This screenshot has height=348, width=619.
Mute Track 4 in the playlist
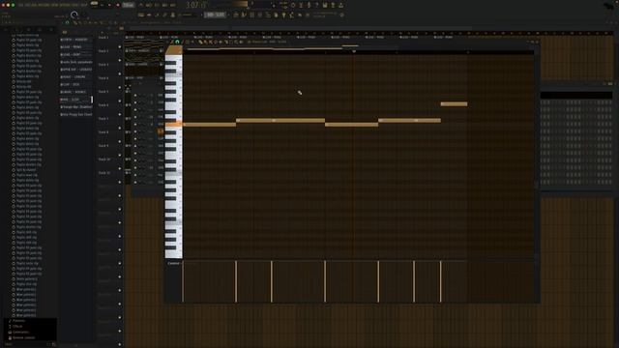120,87
